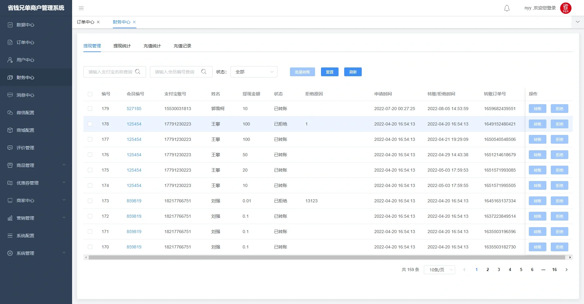The height and width of the screenshot is (304, 584).
Task: Open the 10条/页 page size dropdown
Action: [439, 270]
